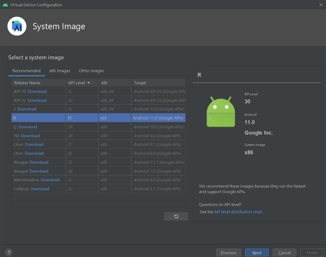Download the Marshmallow system image
The height and width of the screenshot is (257, 326).
click(x=50, y=180)
